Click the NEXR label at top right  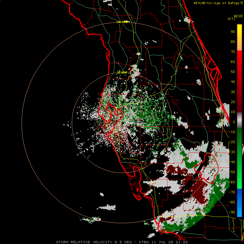238,16
